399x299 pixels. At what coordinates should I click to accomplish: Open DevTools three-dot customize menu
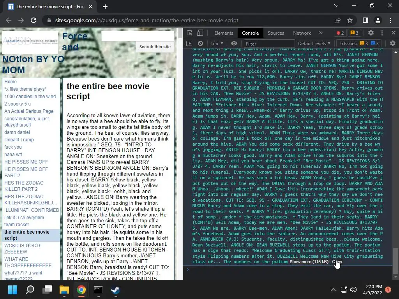[x=382, y=33]
